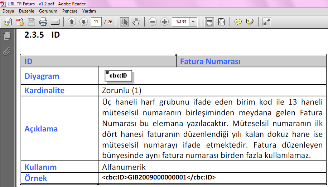328x187 pixels.
Task: Select the highlight text tool
Action: pos(250,22)
